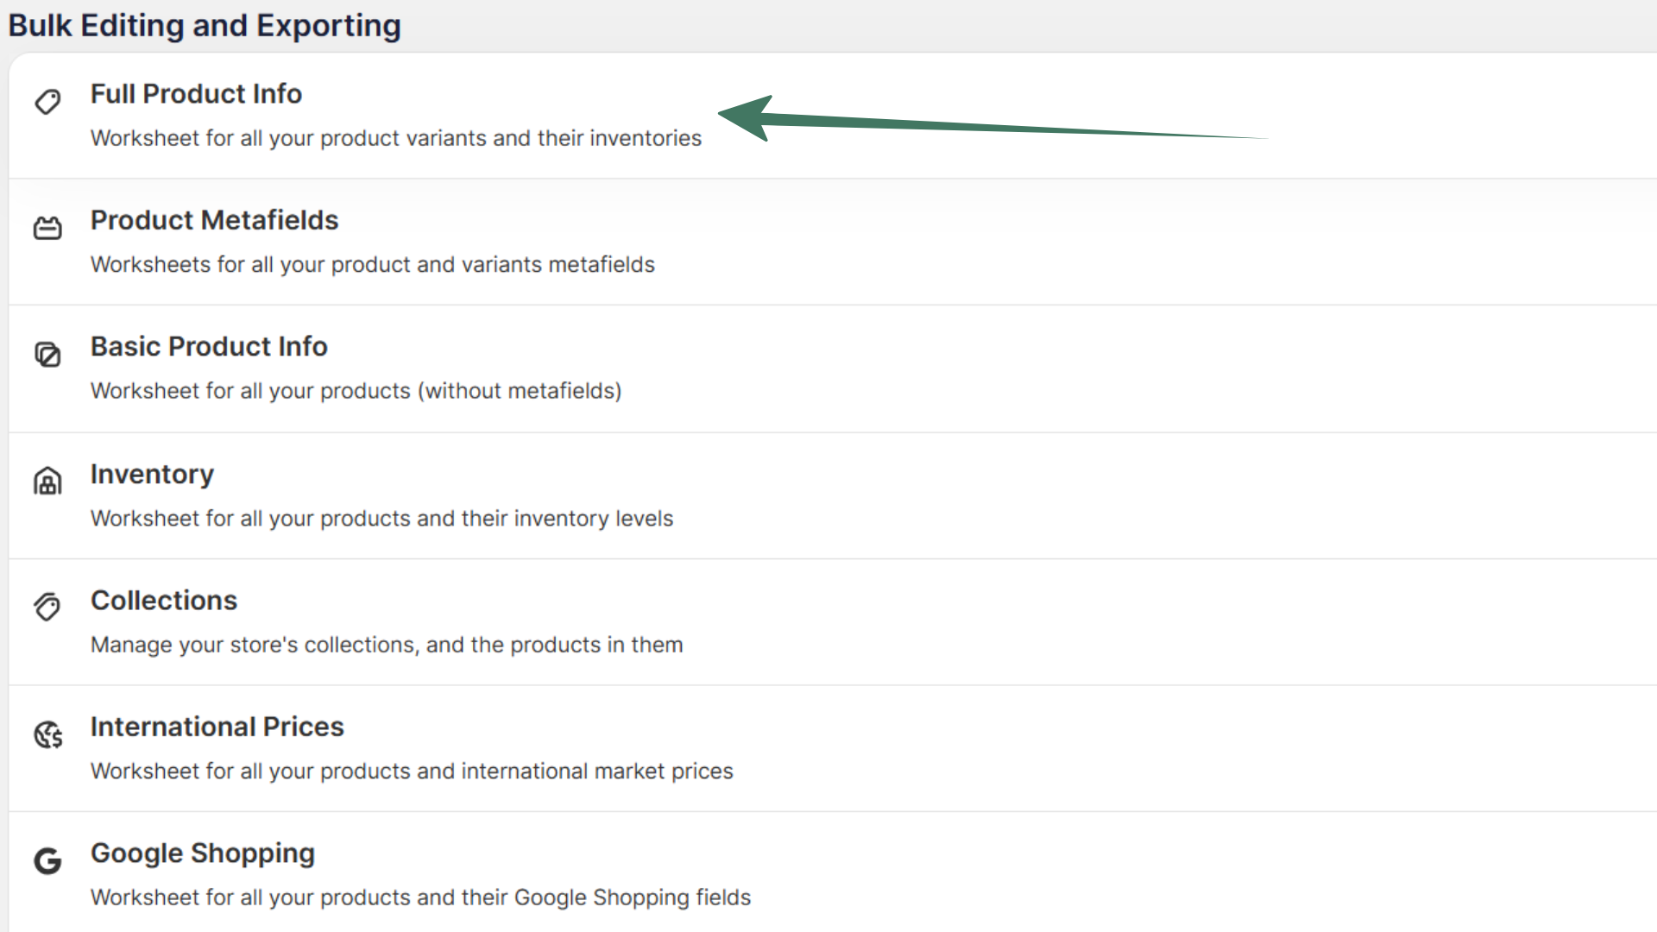Open the Inventory levels worksheet

(x=152, y=473)
